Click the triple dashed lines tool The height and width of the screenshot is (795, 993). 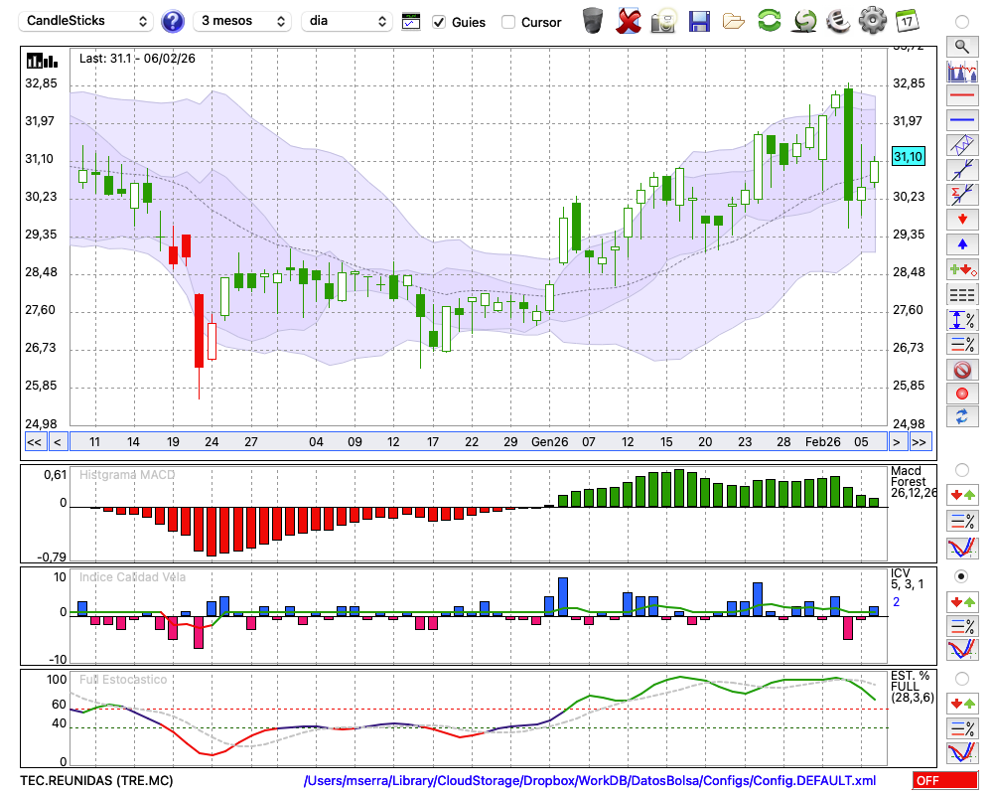click(962, 295)
